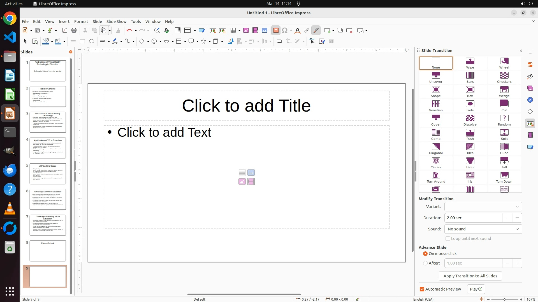Select the On mouse click option

(x=425, y=254)
